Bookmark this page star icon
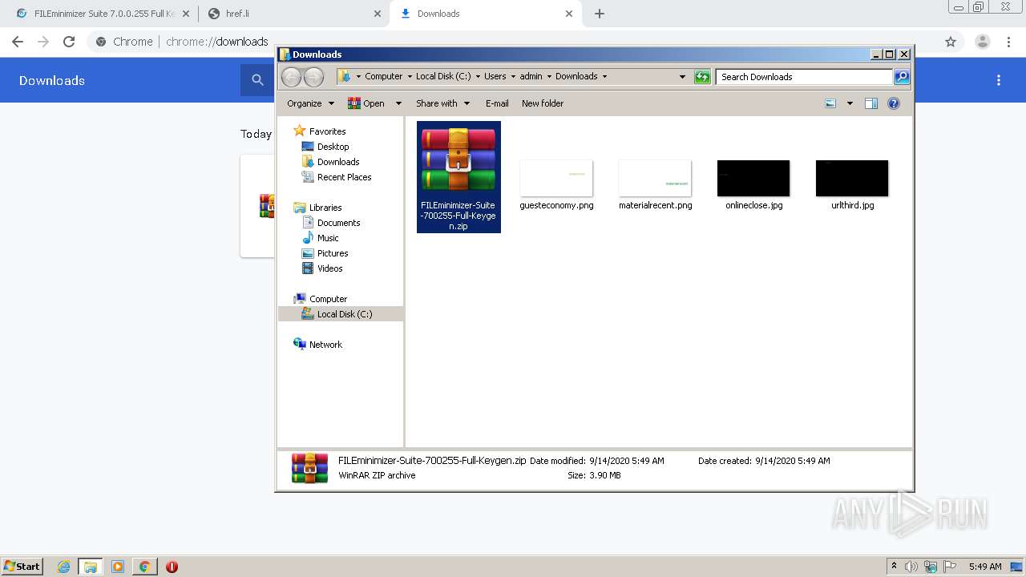1026x577 pixels. (x=951, y=42)
